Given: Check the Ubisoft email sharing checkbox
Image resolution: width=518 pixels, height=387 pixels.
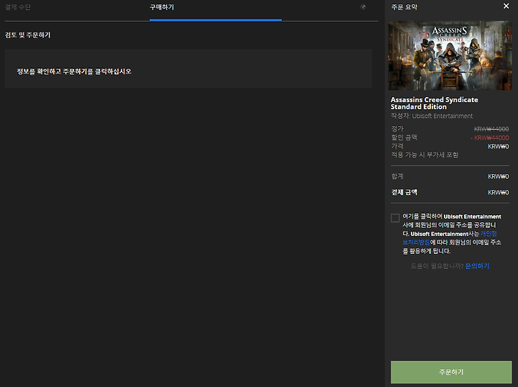Looking at the screenshot, I should tap(395, 218).
